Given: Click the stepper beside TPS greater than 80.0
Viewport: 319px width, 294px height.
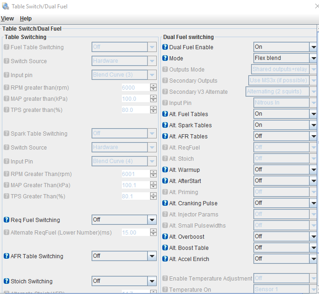Looking at the screenshot, I should click(x=153, y=110).
